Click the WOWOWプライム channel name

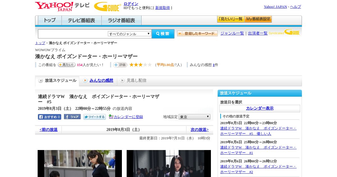pos(50,50)
